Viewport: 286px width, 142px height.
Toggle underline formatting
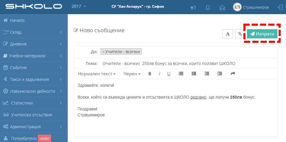pos(169,74)
